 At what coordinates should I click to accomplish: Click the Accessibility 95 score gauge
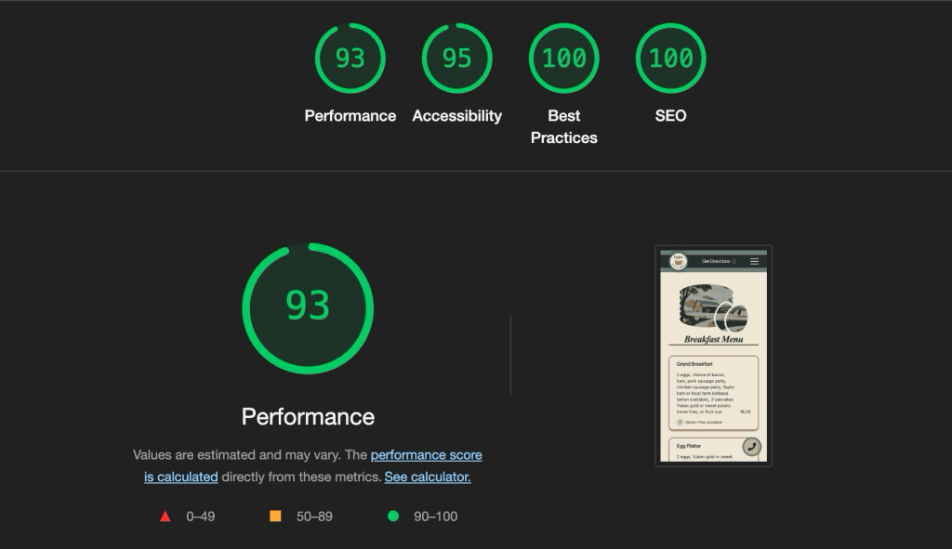click(x=456, y=59)
